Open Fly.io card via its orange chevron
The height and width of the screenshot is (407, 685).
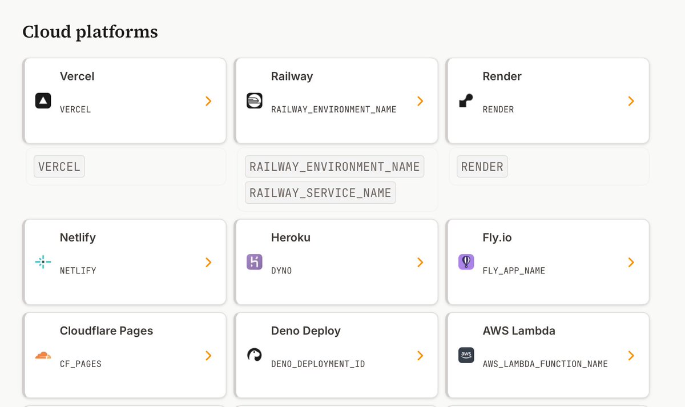[x=631, y=262]
